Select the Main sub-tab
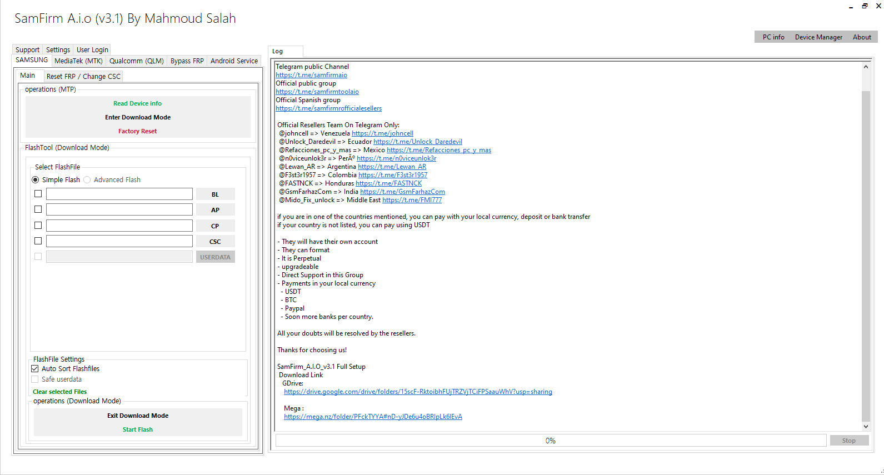The image size is (884, 475). click(x=28, y=76)
